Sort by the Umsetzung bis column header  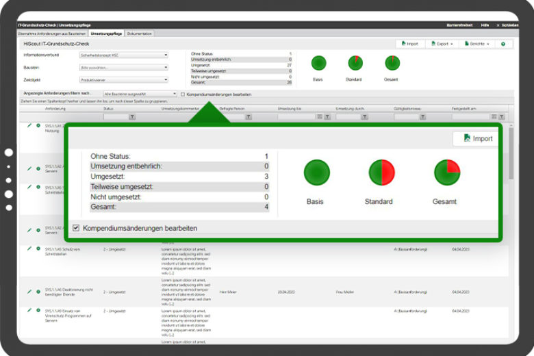pos(290,109)
